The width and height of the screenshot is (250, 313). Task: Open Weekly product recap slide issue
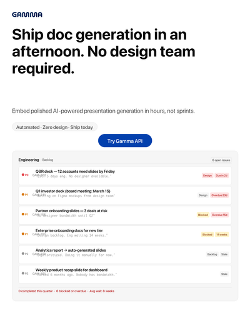pyautogui.click(x=125, y=274)
